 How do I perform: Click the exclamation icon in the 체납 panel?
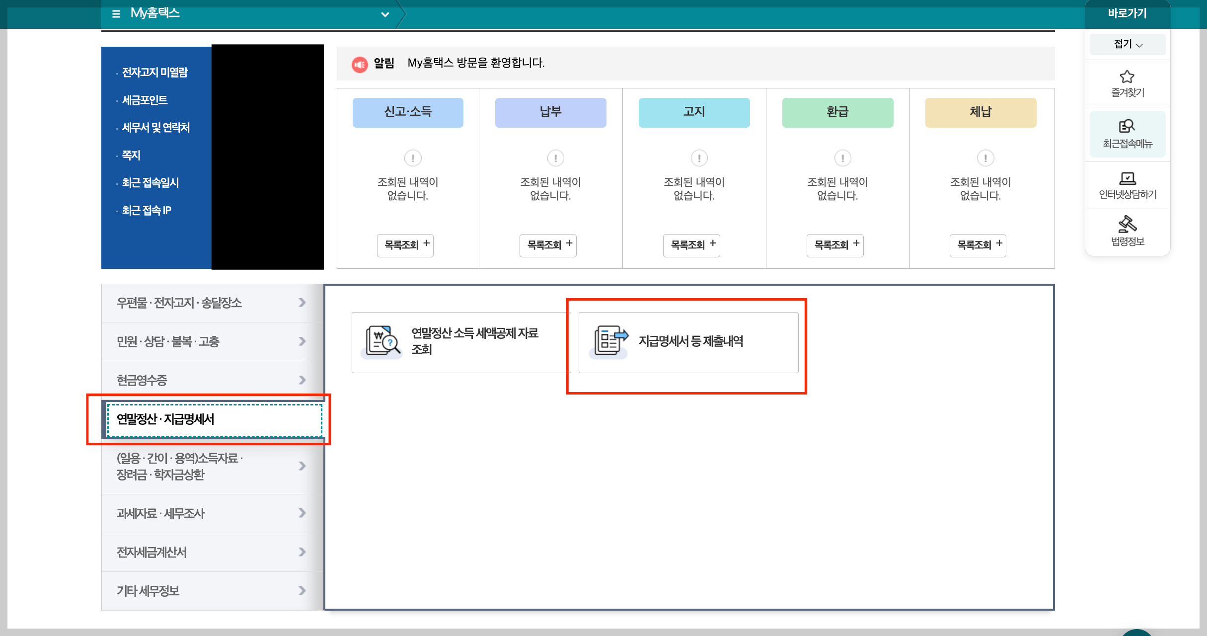pyautogui.click(x=985, y=158)
